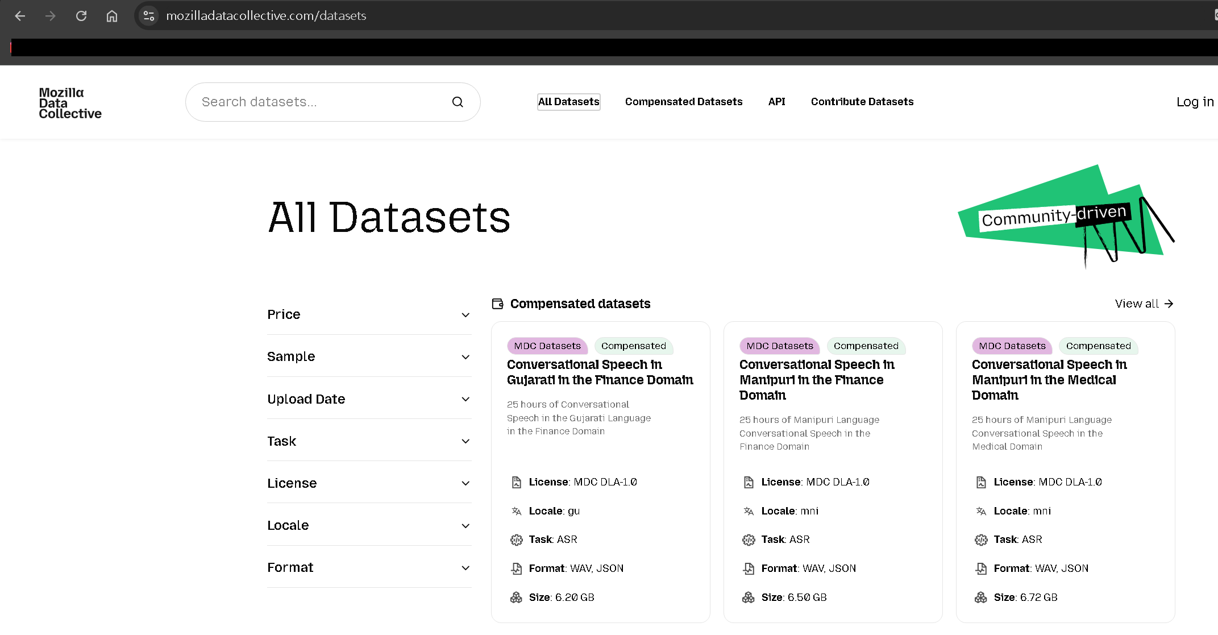The height and width of the screenshot is (635, 1218).
Task: Click the Size icon on the Gujarati card
Action: (x=516, y=597)
